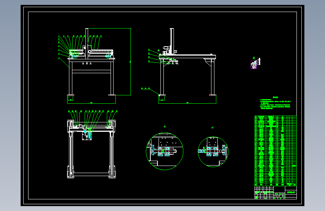Select the triangular brace on side-view right leg
325x211 pixels.
(x=208, y=62)
